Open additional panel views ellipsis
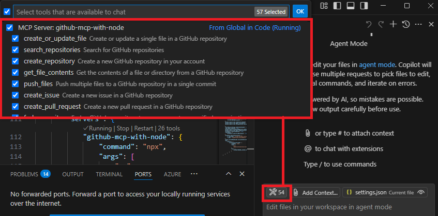 [x=194, y=174]
